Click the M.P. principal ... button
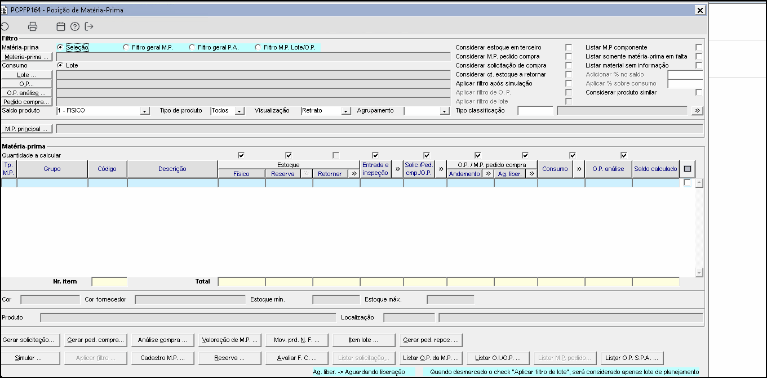767x378 pixels. click(26, 129)
